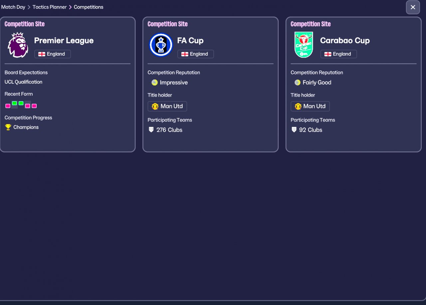426x305 pixels.
Task: Open Man Utd as FA Cup title holder
Action: click(167, 106)
